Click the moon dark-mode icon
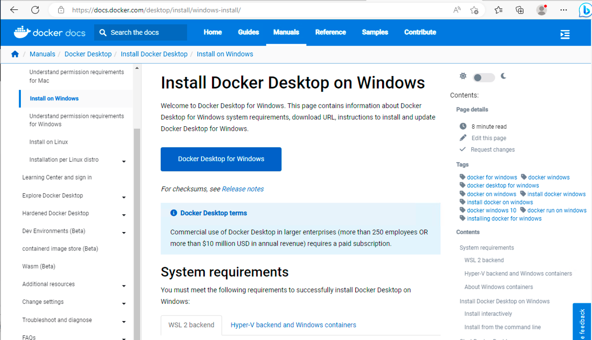The width and height of the screenshot is (592, 340). (x=503, y=76)
